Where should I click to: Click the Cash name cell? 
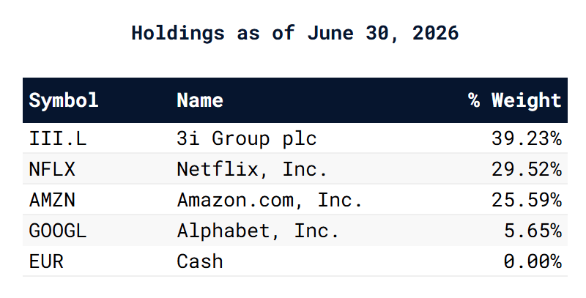200,261
